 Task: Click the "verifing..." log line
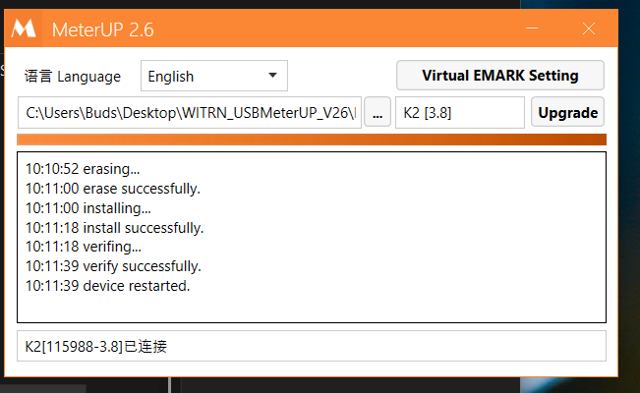(84, 247)
